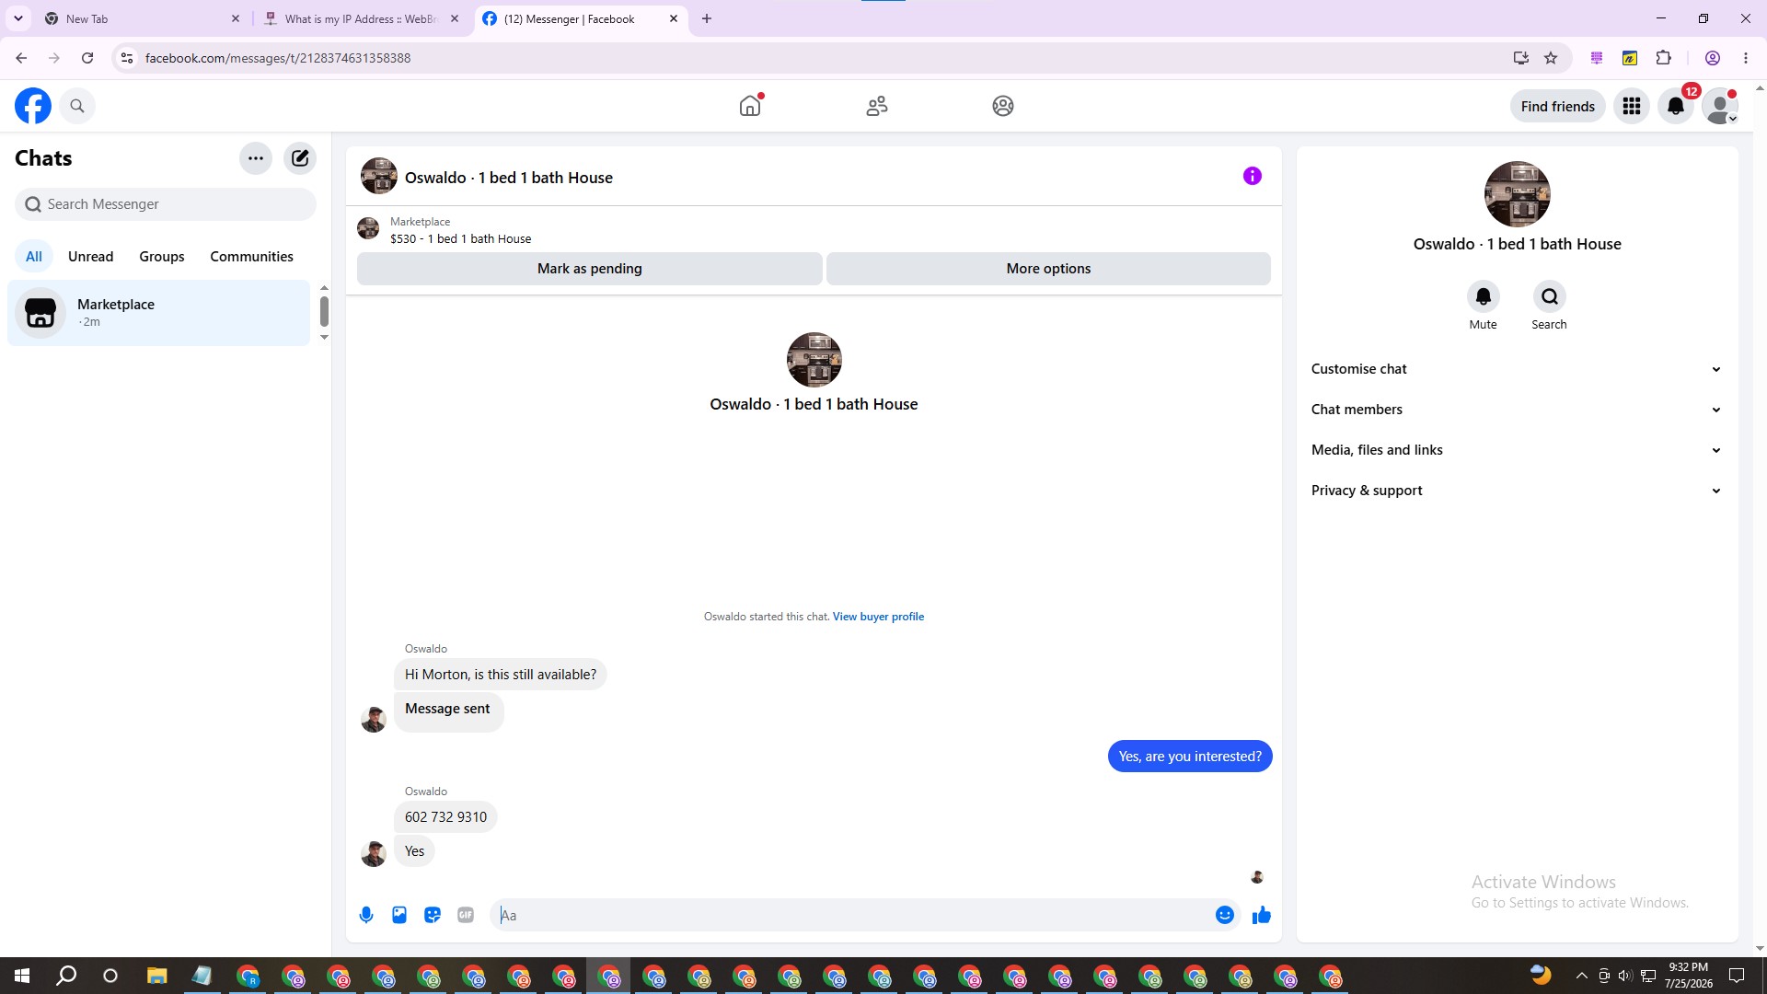Switch to the New Tab browser tab
Image resolution: width=1767 pixels, height=994 pixels.
(143, 18)
